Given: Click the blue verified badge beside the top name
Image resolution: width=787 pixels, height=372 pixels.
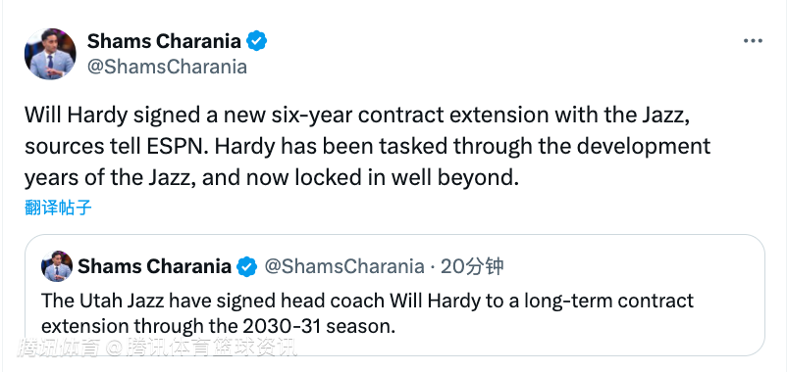Looking at the screenshot, I should click(x=257, y=41).
